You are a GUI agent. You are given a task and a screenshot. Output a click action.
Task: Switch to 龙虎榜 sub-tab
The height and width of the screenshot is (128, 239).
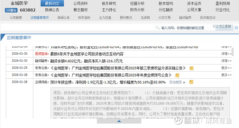point(145,18)
